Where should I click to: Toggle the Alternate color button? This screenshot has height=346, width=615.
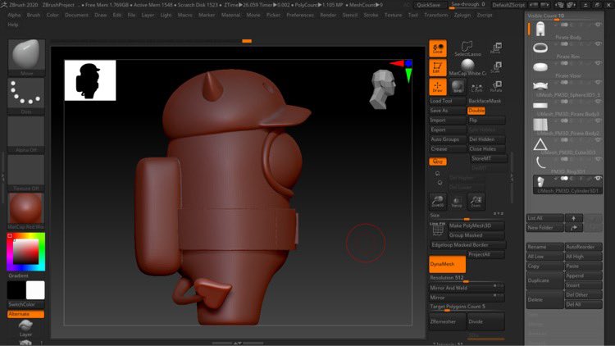pyautogui.click(x=26, y=314)
